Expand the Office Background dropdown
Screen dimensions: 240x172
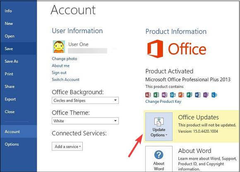pos(85,100)
